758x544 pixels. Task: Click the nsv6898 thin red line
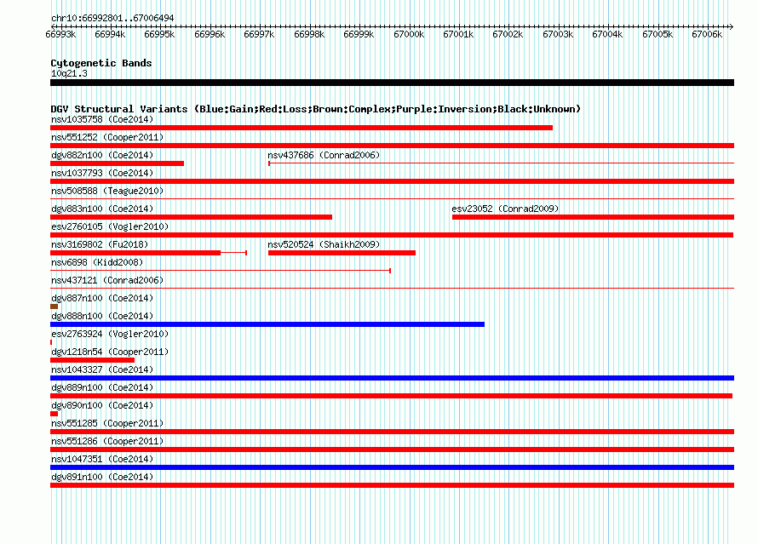pyautogui.click(x=221, y=271)
